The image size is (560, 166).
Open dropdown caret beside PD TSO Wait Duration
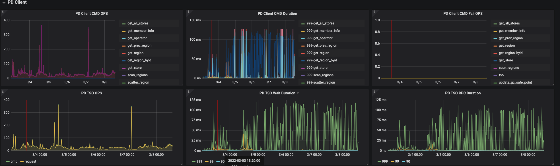[x=298, y=93]
